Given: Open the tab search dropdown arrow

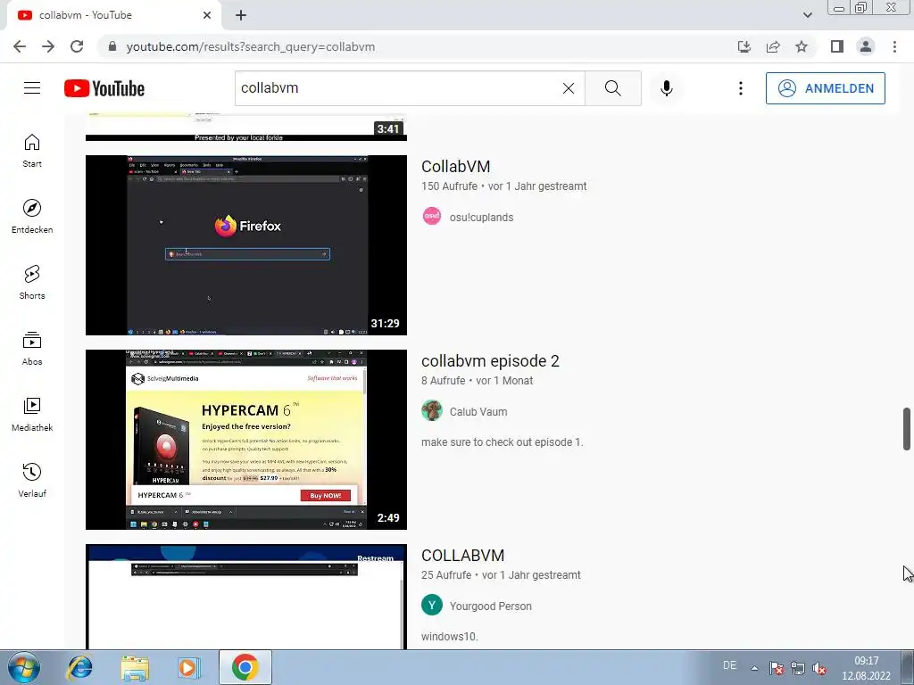Looking at the screenshot, I should pyautogui.click(x=807, y=15).
